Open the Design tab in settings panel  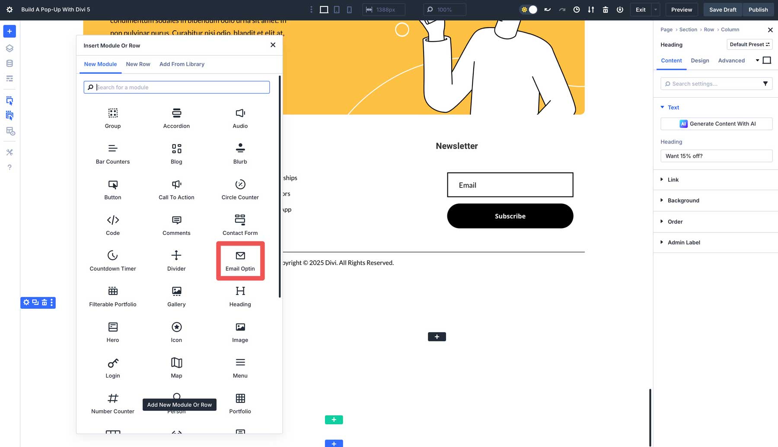(700, 60)
